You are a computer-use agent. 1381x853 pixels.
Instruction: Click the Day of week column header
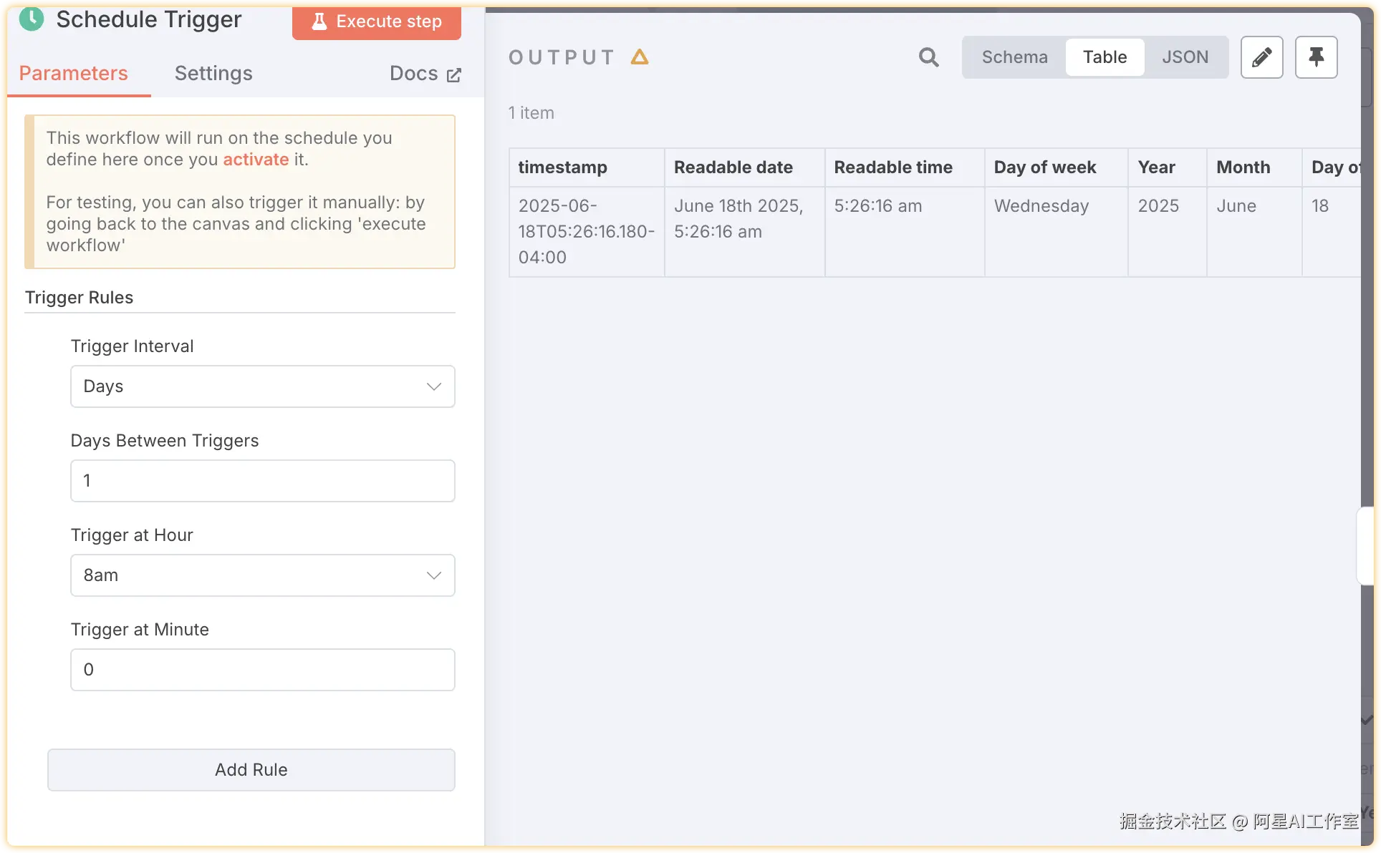click(1044, 167)
